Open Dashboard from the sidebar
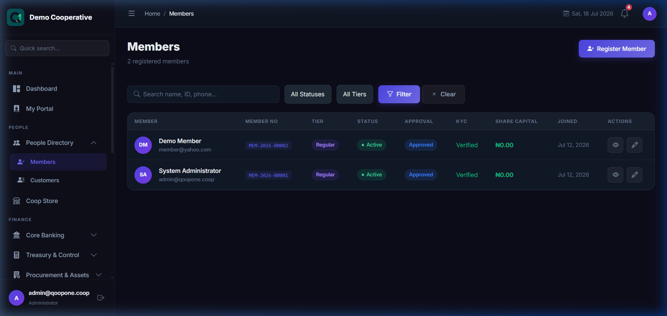 pyautogui.click(x=57, y=89)
